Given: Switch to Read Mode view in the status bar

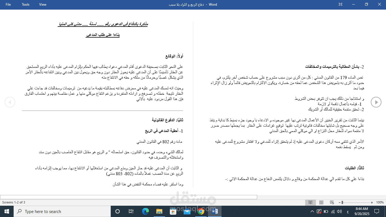Looking at the screenshot, I should pyautogui.click(x=310, y=202).
